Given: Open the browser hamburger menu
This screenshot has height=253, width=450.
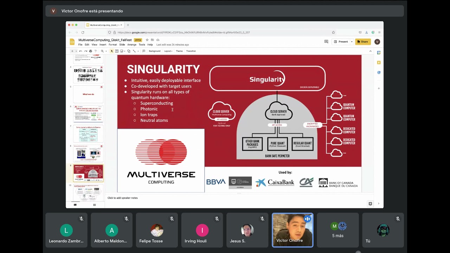Looking at the screenshot, I should tap(379, 32).
